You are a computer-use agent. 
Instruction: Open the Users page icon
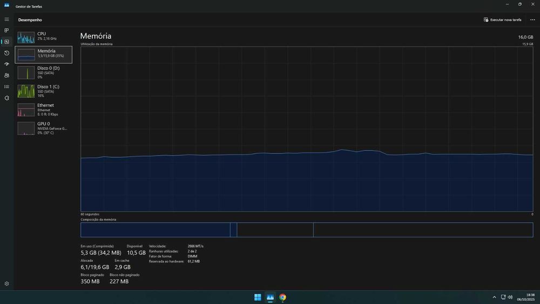tap(6, 76)
